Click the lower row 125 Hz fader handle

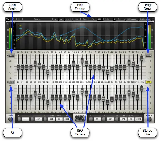click(x=48, y=102)
